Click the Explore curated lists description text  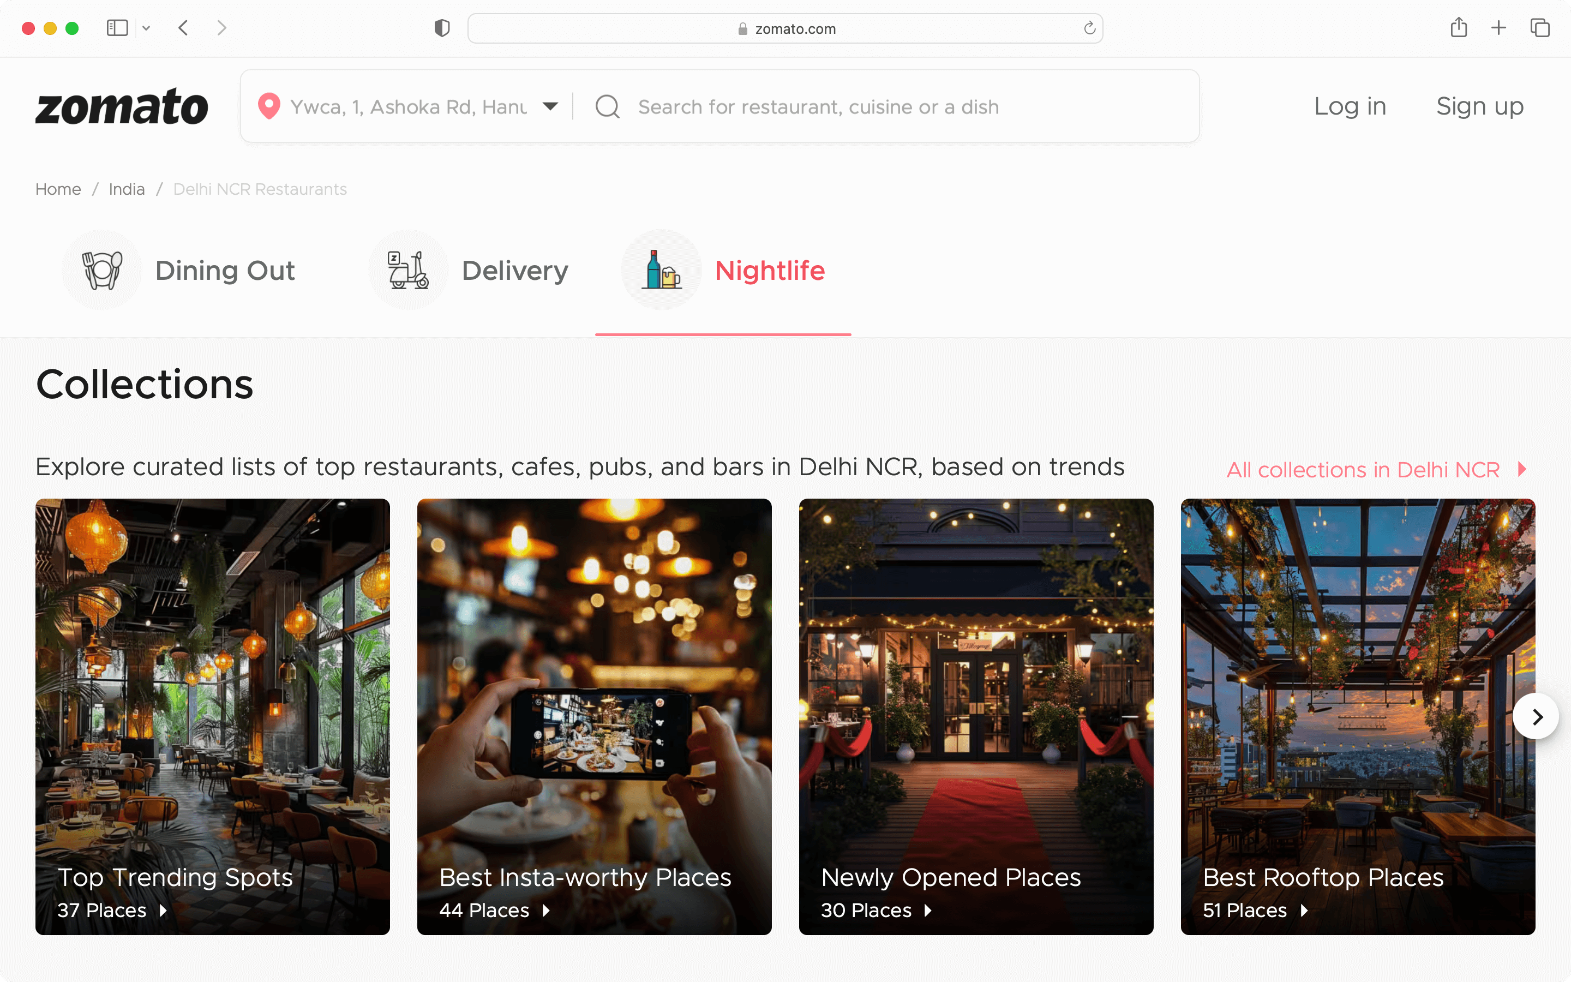pyautogui.click(x=580, y=467)
